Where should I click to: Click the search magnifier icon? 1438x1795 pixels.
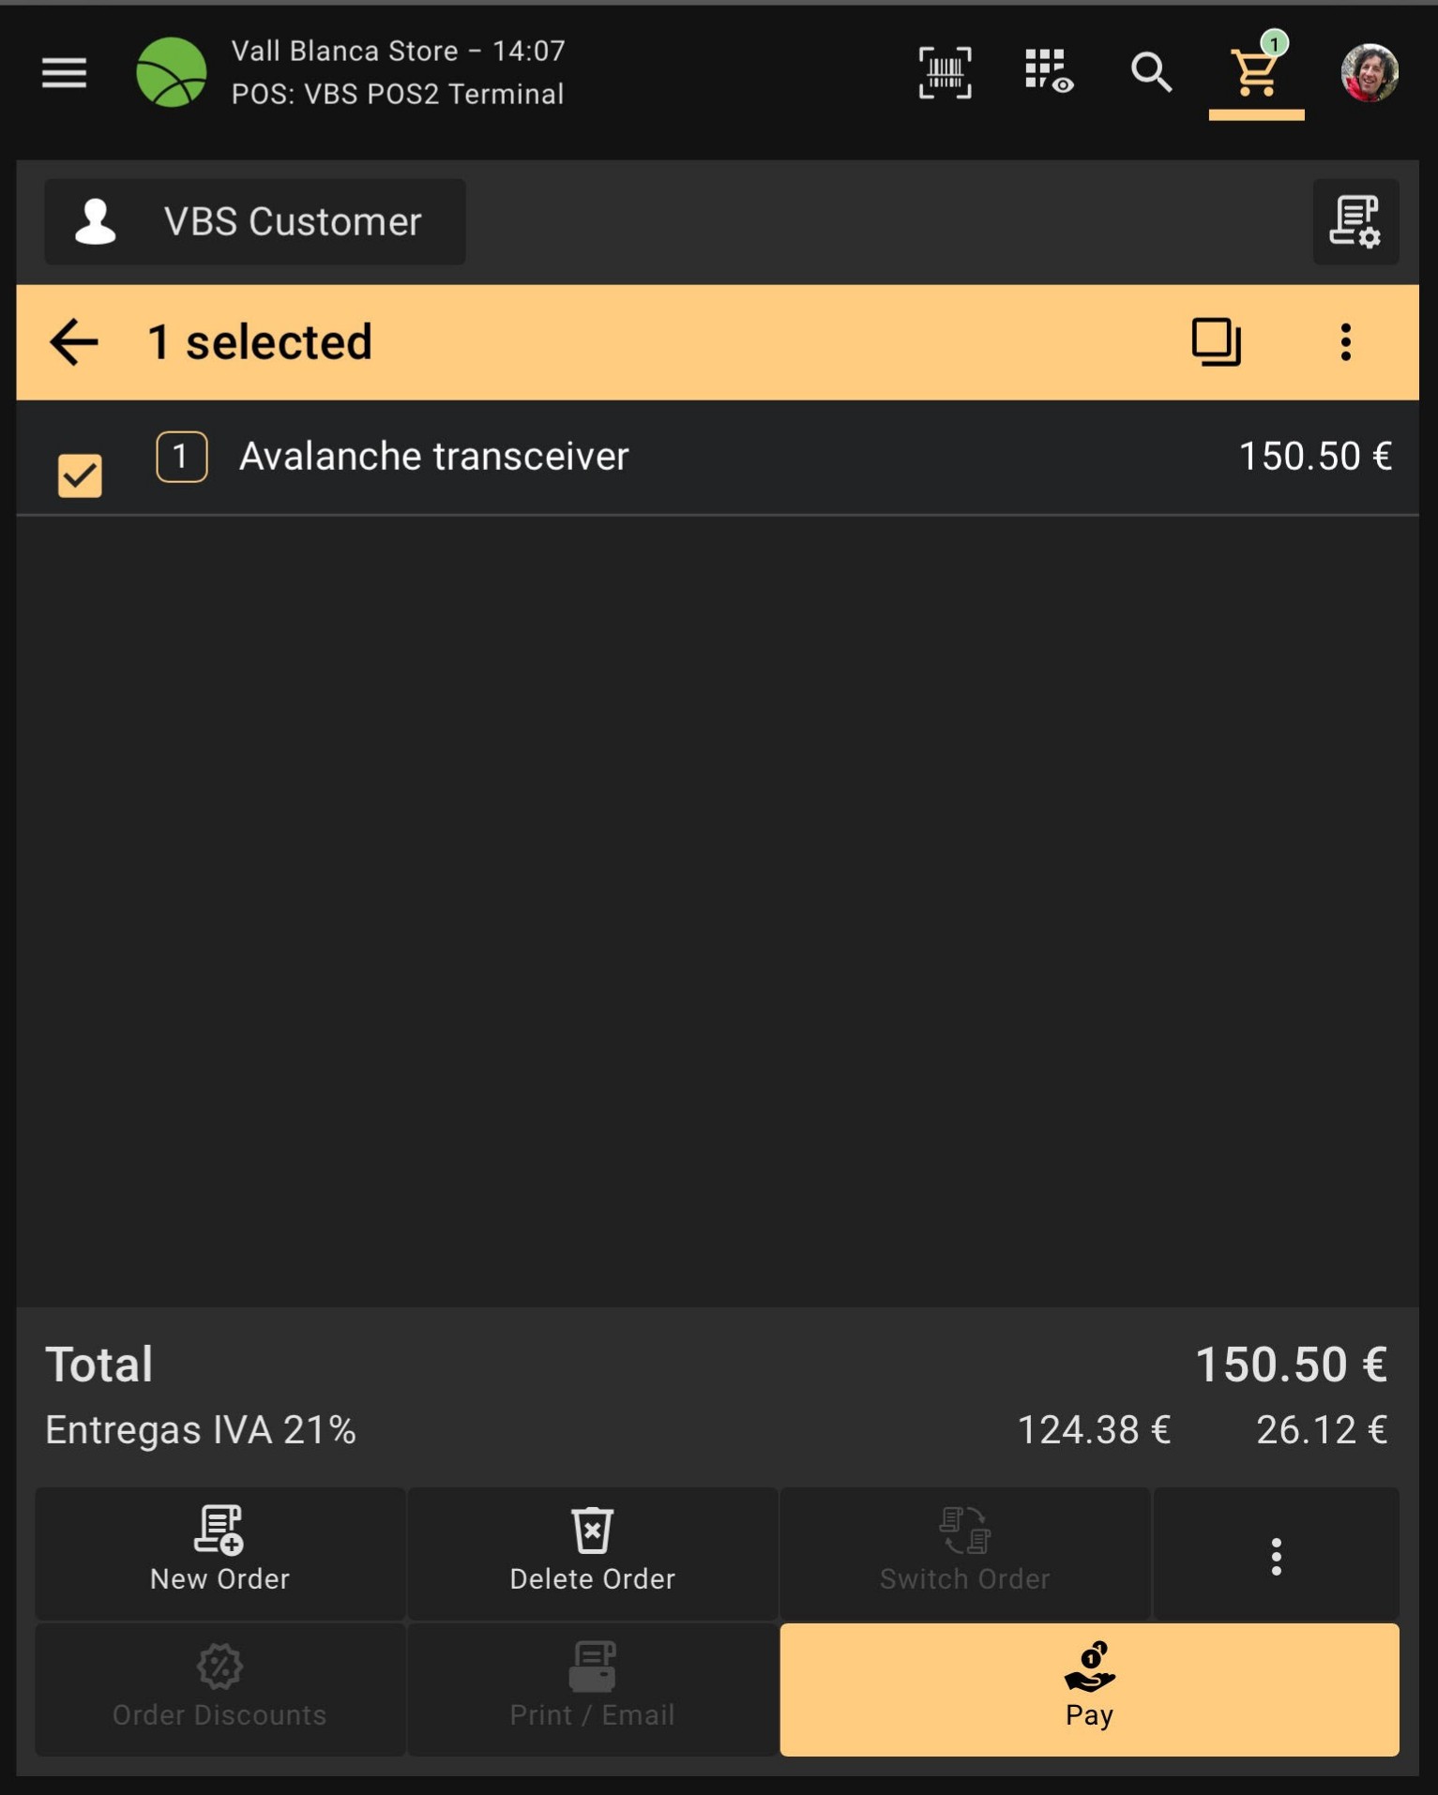(x=1151, y=72)
